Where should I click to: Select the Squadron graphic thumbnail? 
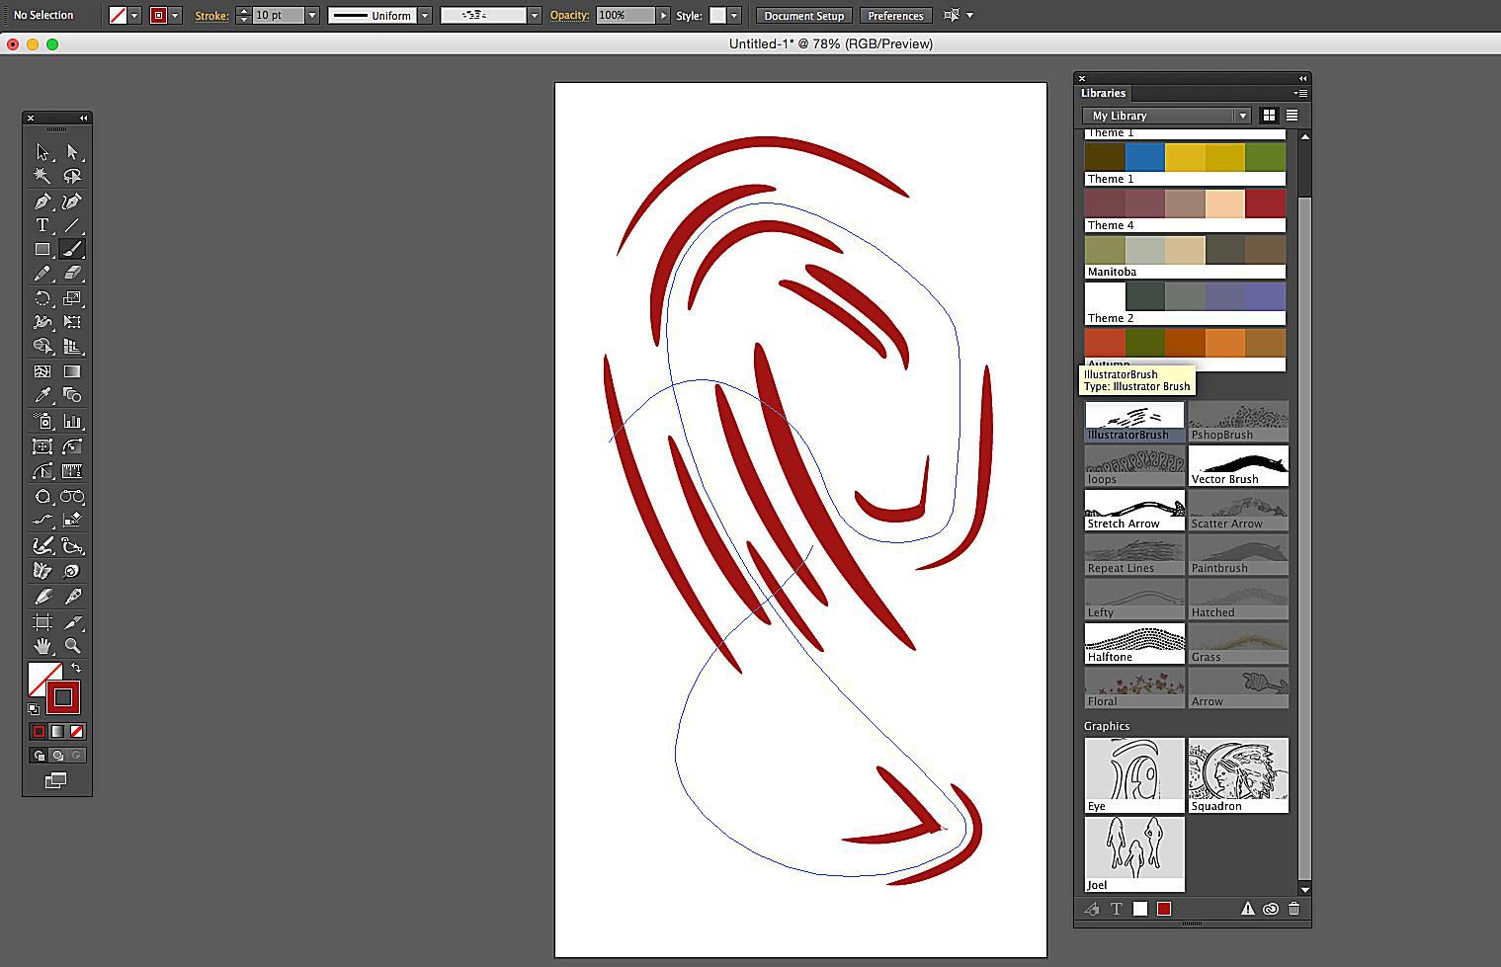click(x=1238, y=775)
